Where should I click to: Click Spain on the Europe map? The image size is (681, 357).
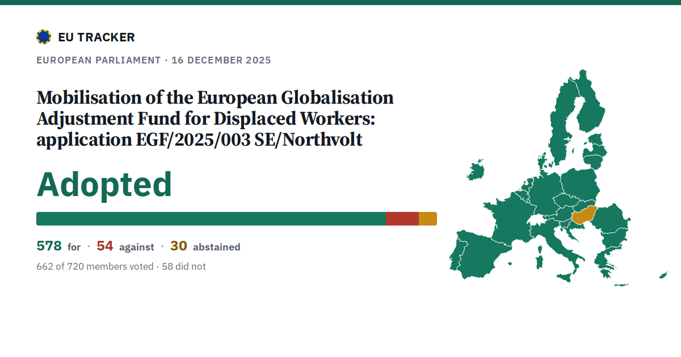pyautogui.click(x=481, y=255)
